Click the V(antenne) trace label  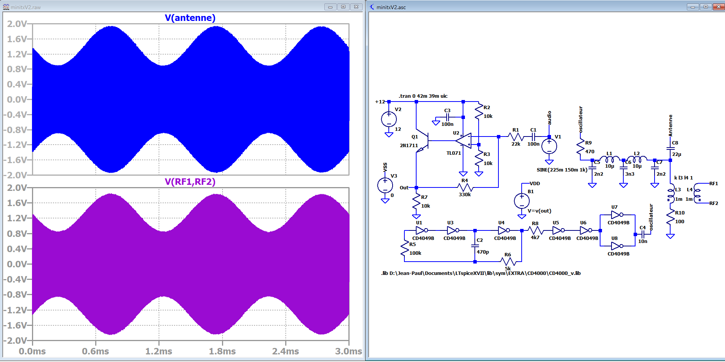point(190,18)
